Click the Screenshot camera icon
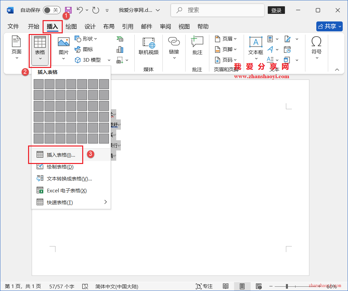 [120, 60]
